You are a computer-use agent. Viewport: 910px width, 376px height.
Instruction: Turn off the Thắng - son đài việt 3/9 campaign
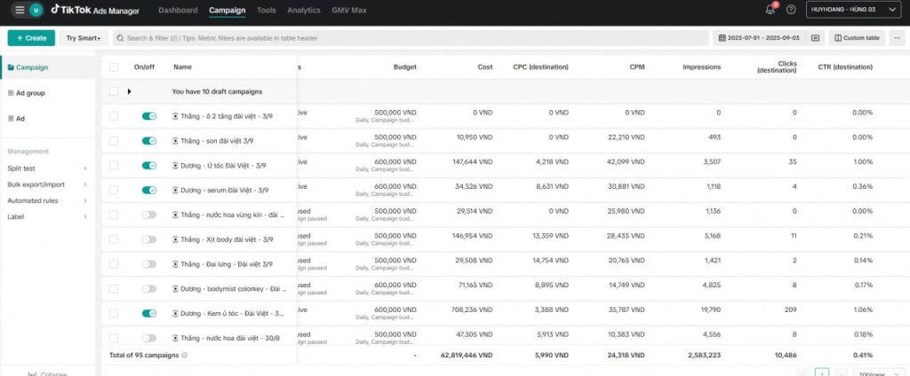pos(148,140)
